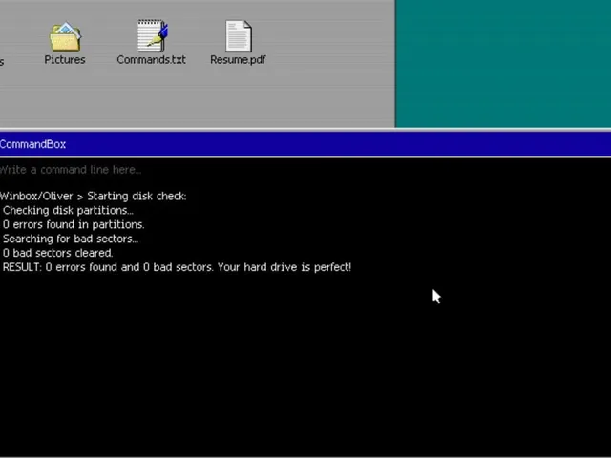Screen dimensions: 611x458
Task: Select the "Resume.pdf" file name label
Action: (x=238, y=59)
